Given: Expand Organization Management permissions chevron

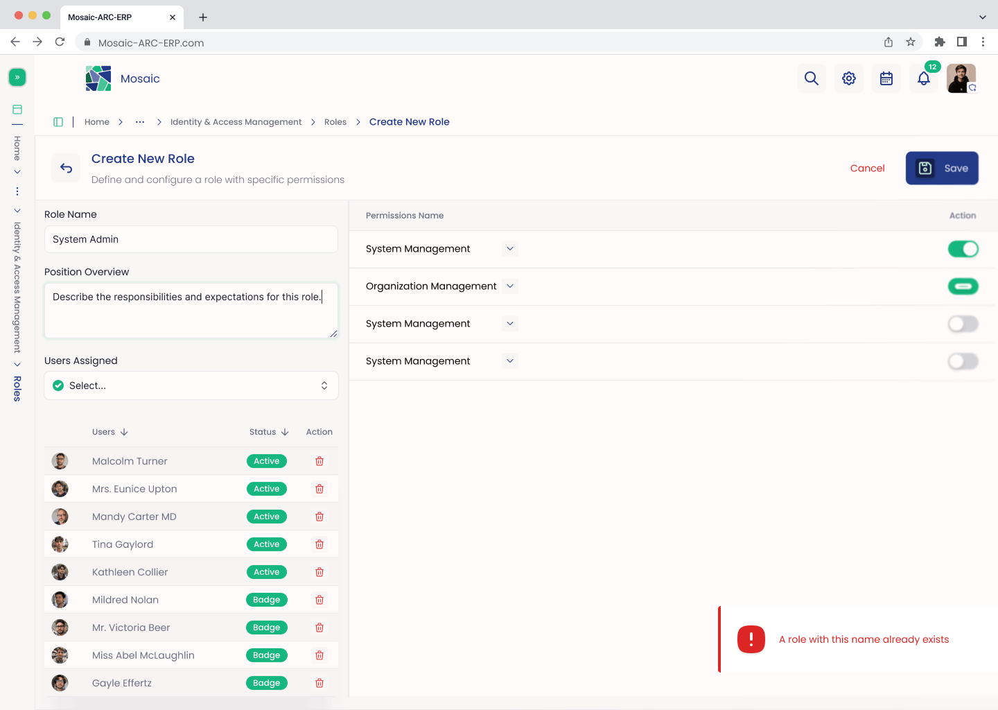Looking at the screenshot, I should click(x=510, y=286).
